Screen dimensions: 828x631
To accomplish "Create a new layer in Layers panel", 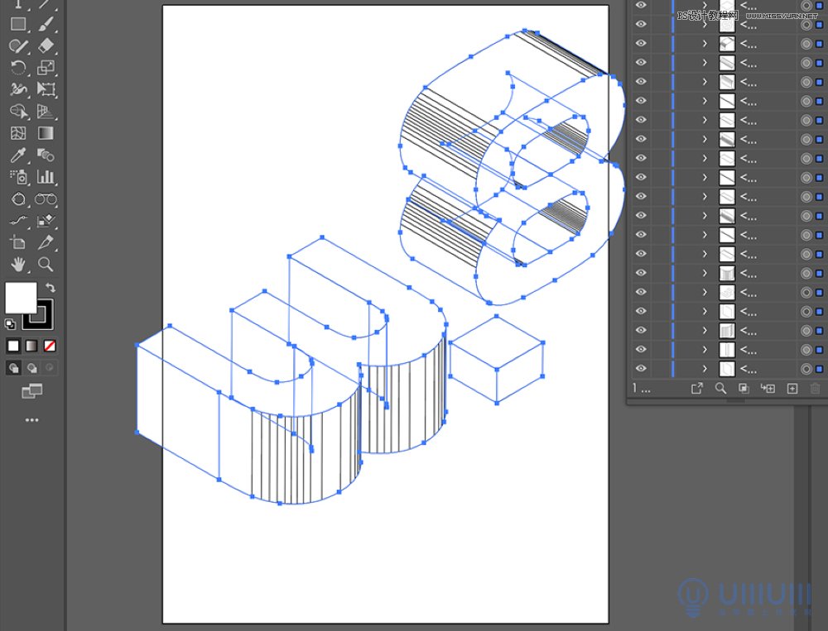I will pos(792,388).
